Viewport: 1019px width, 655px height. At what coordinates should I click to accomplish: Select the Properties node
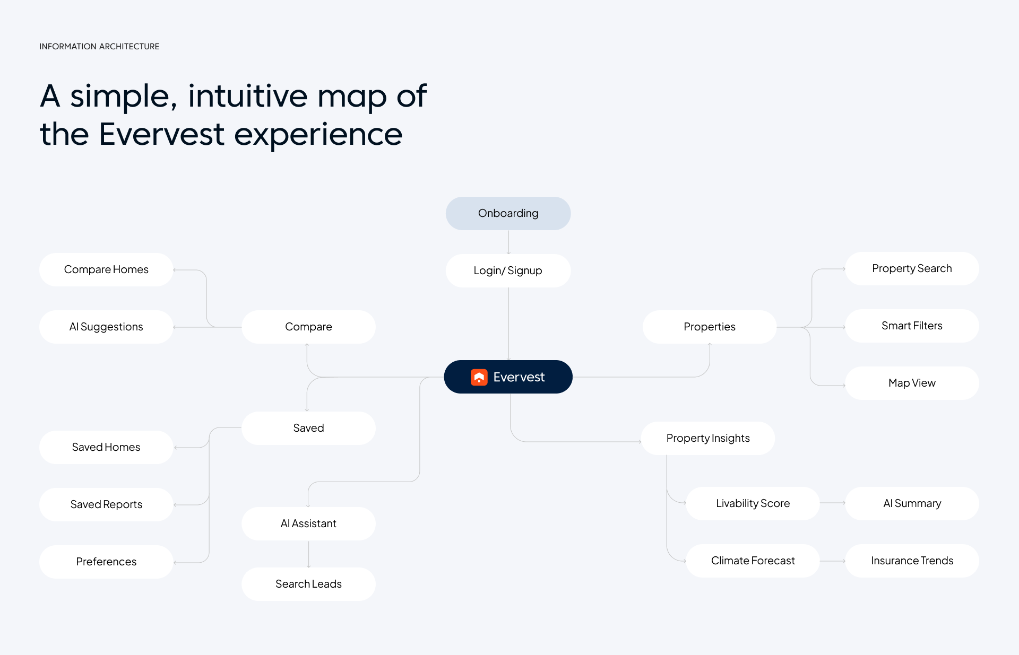(x=710, y=327)
